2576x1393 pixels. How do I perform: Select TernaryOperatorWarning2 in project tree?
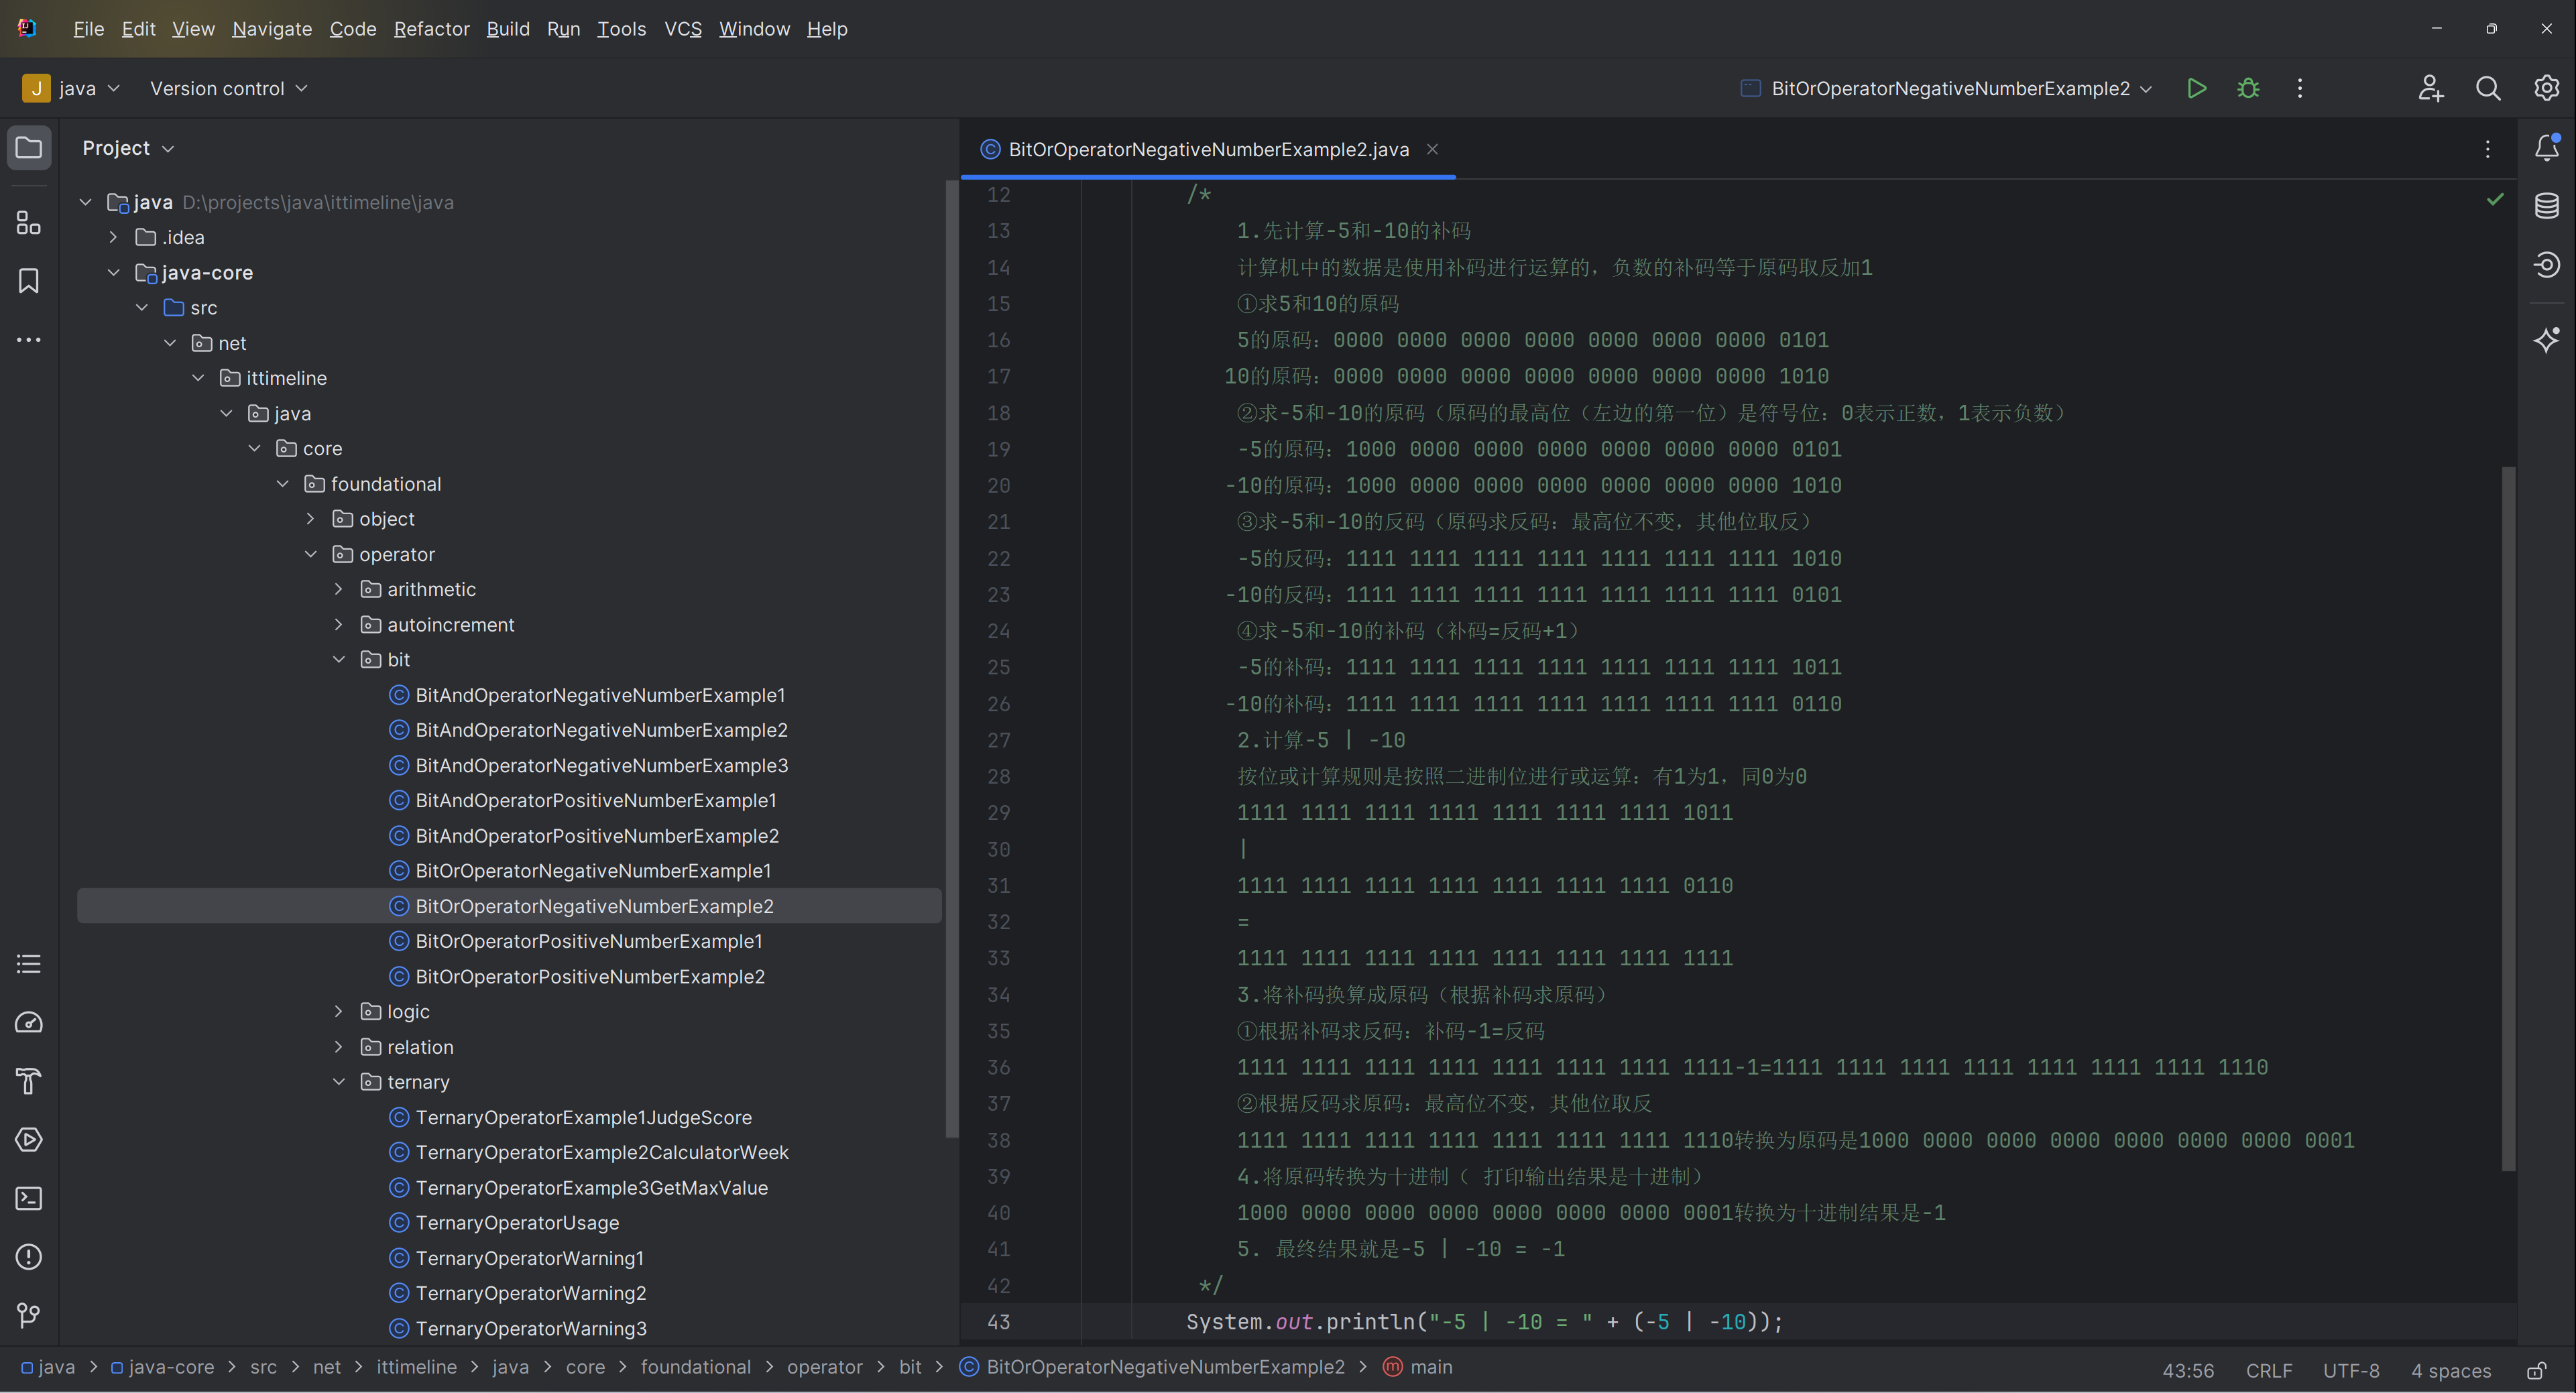(531, 1293)
